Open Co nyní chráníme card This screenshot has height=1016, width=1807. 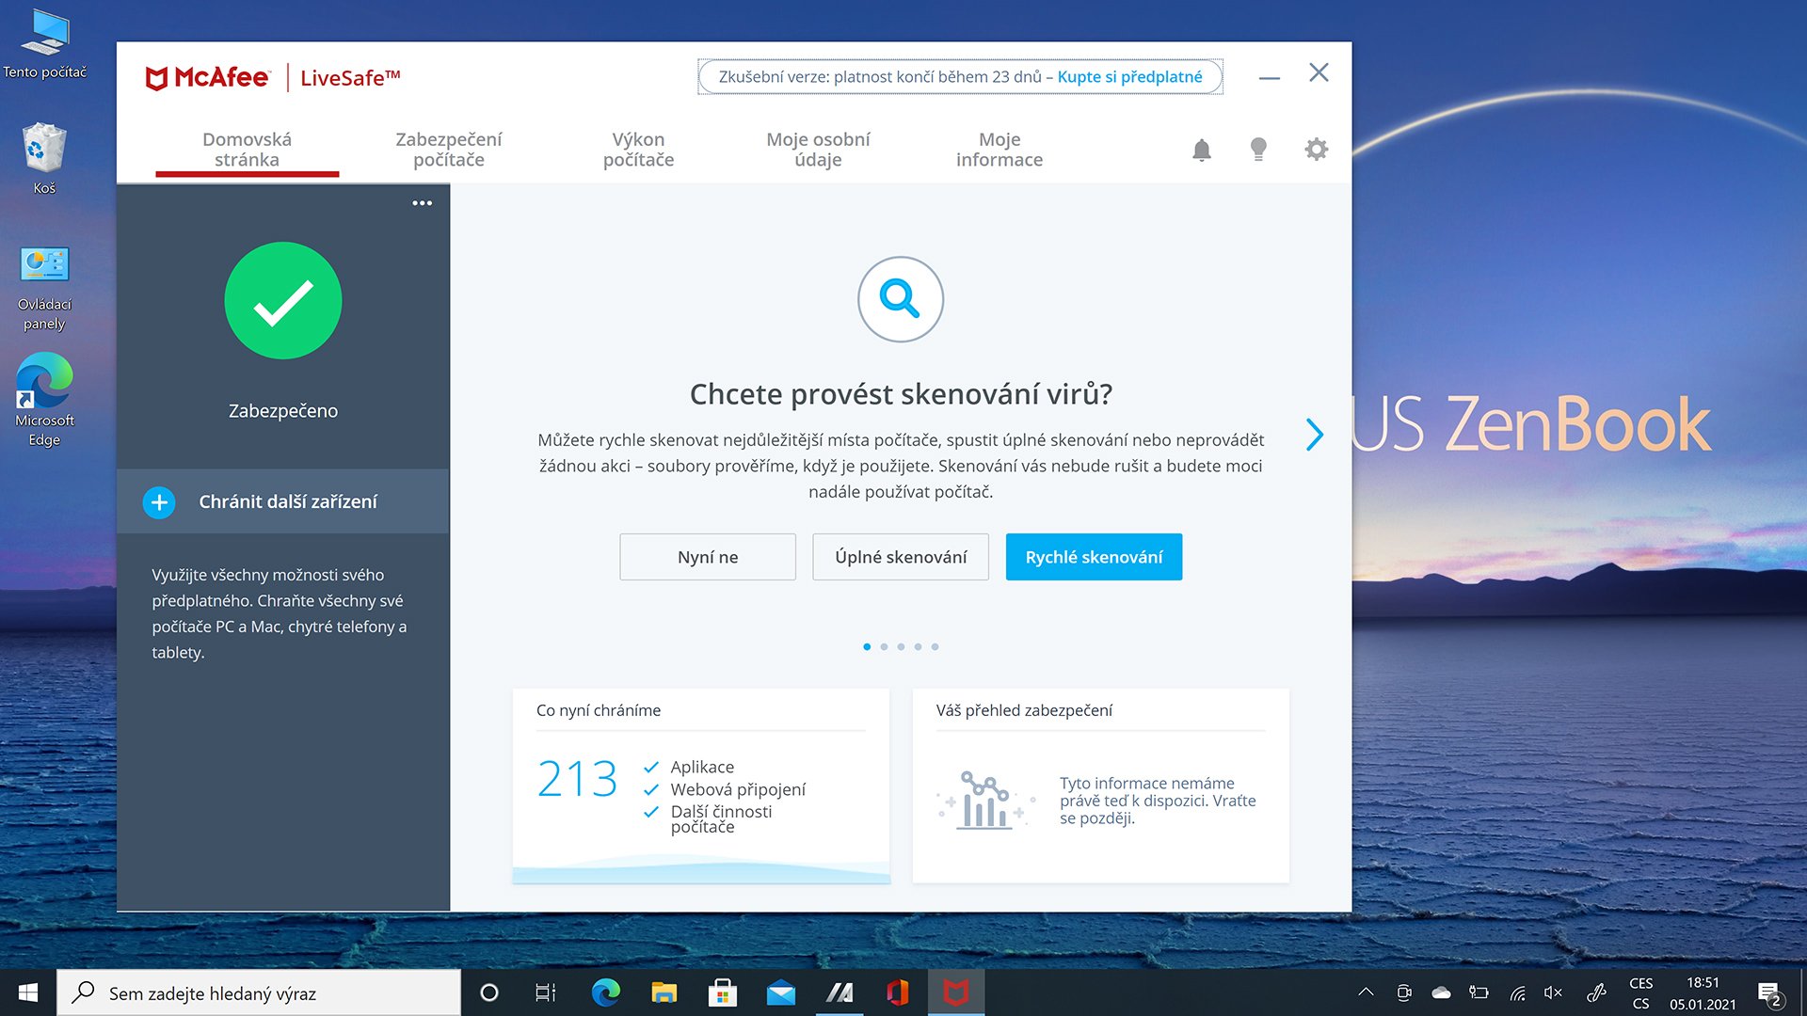point(701,786)
